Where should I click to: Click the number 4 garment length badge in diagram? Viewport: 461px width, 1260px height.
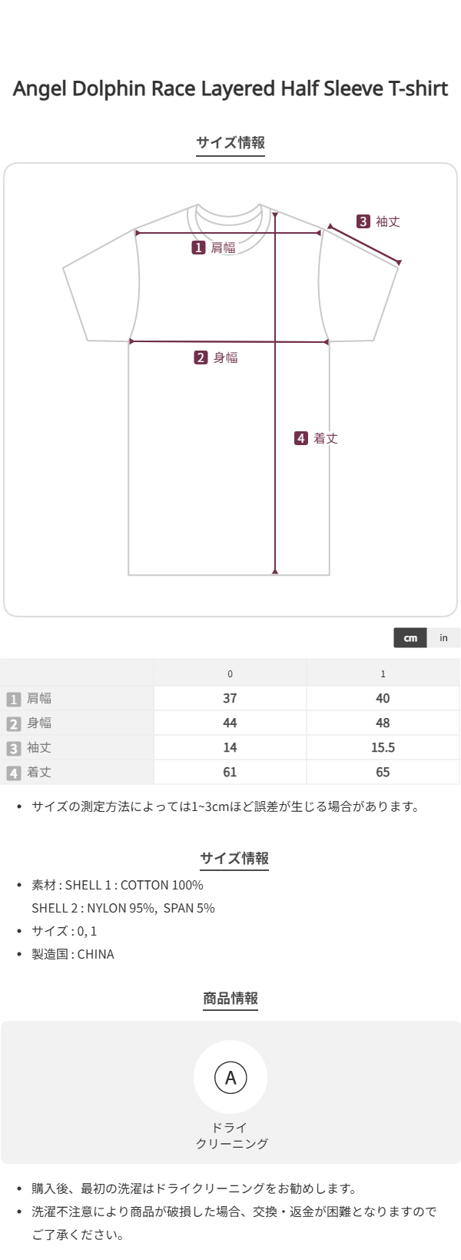pos(301,438)
